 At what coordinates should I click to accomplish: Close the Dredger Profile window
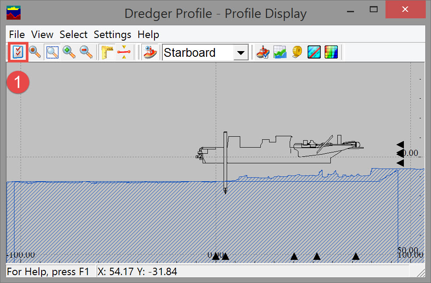click(405, 9)
